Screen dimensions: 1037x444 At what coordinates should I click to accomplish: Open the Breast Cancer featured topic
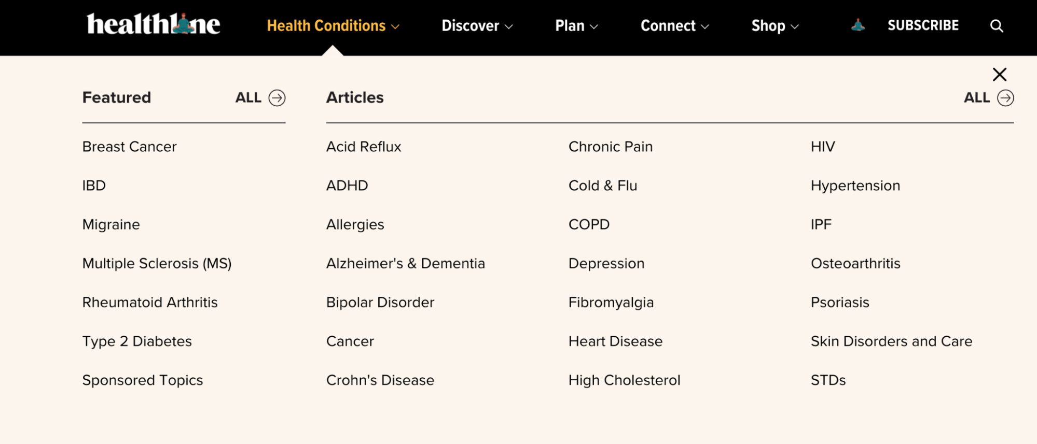(x=129, y=147)
